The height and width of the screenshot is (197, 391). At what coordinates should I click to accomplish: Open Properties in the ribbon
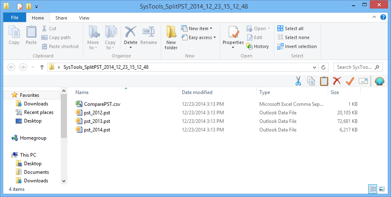click(x=233, y=37)
